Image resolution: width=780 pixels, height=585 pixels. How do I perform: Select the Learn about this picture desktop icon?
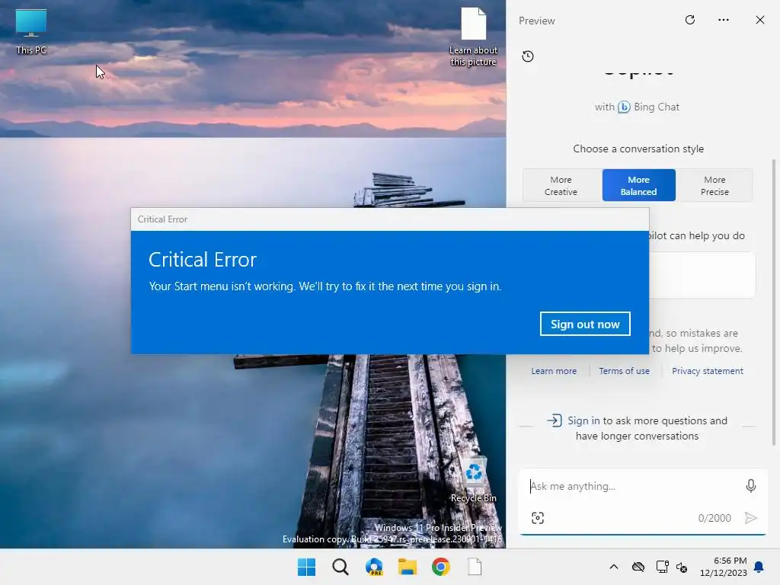coord(473,37)
